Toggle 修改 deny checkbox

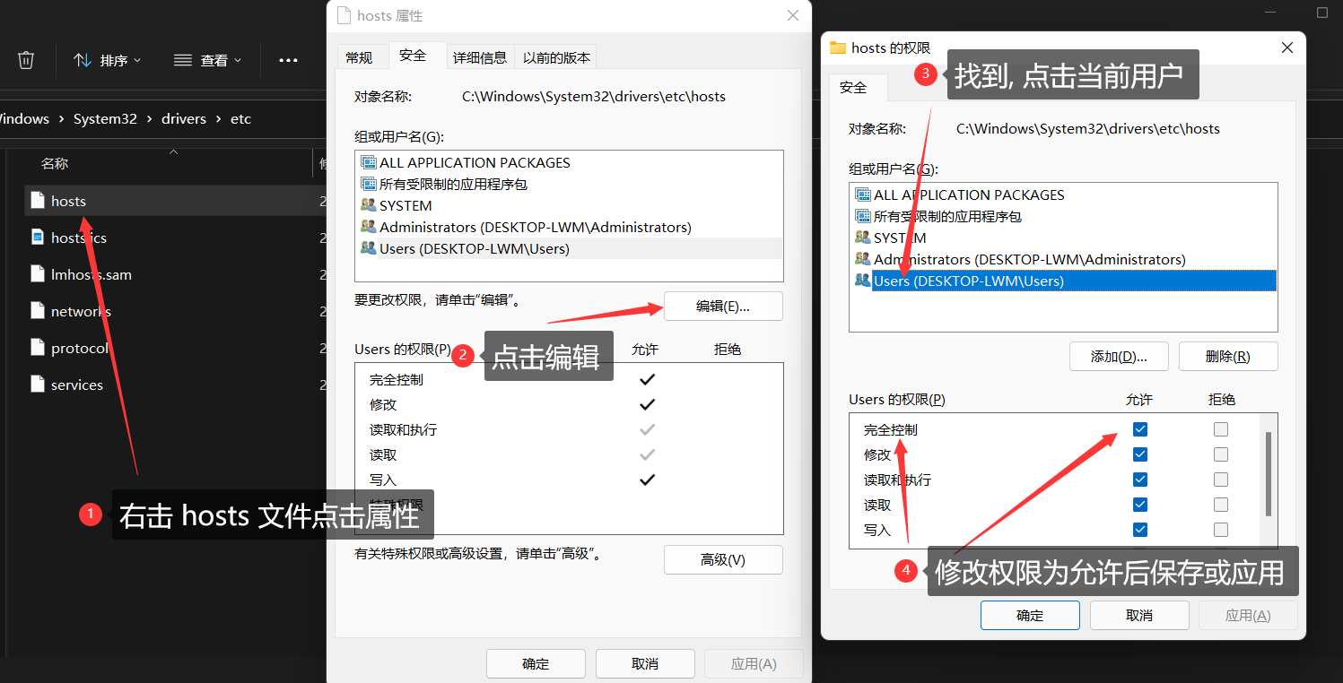1221,454
